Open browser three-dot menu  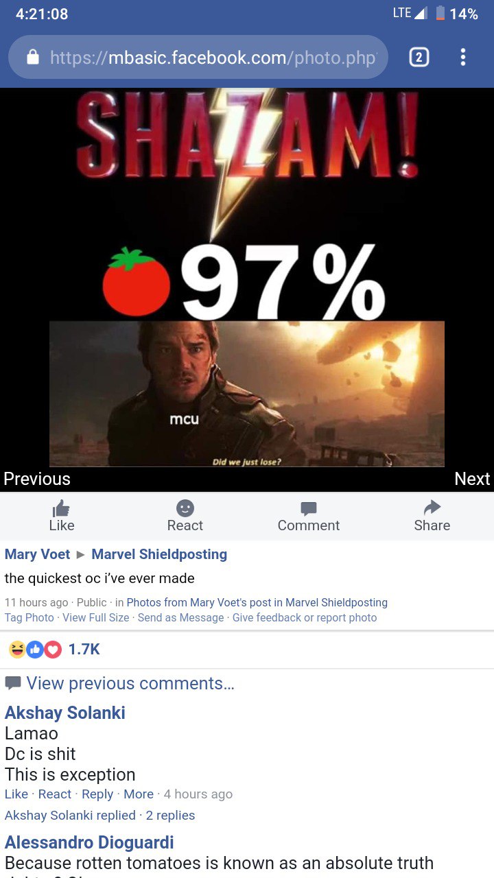click(463, 57)
